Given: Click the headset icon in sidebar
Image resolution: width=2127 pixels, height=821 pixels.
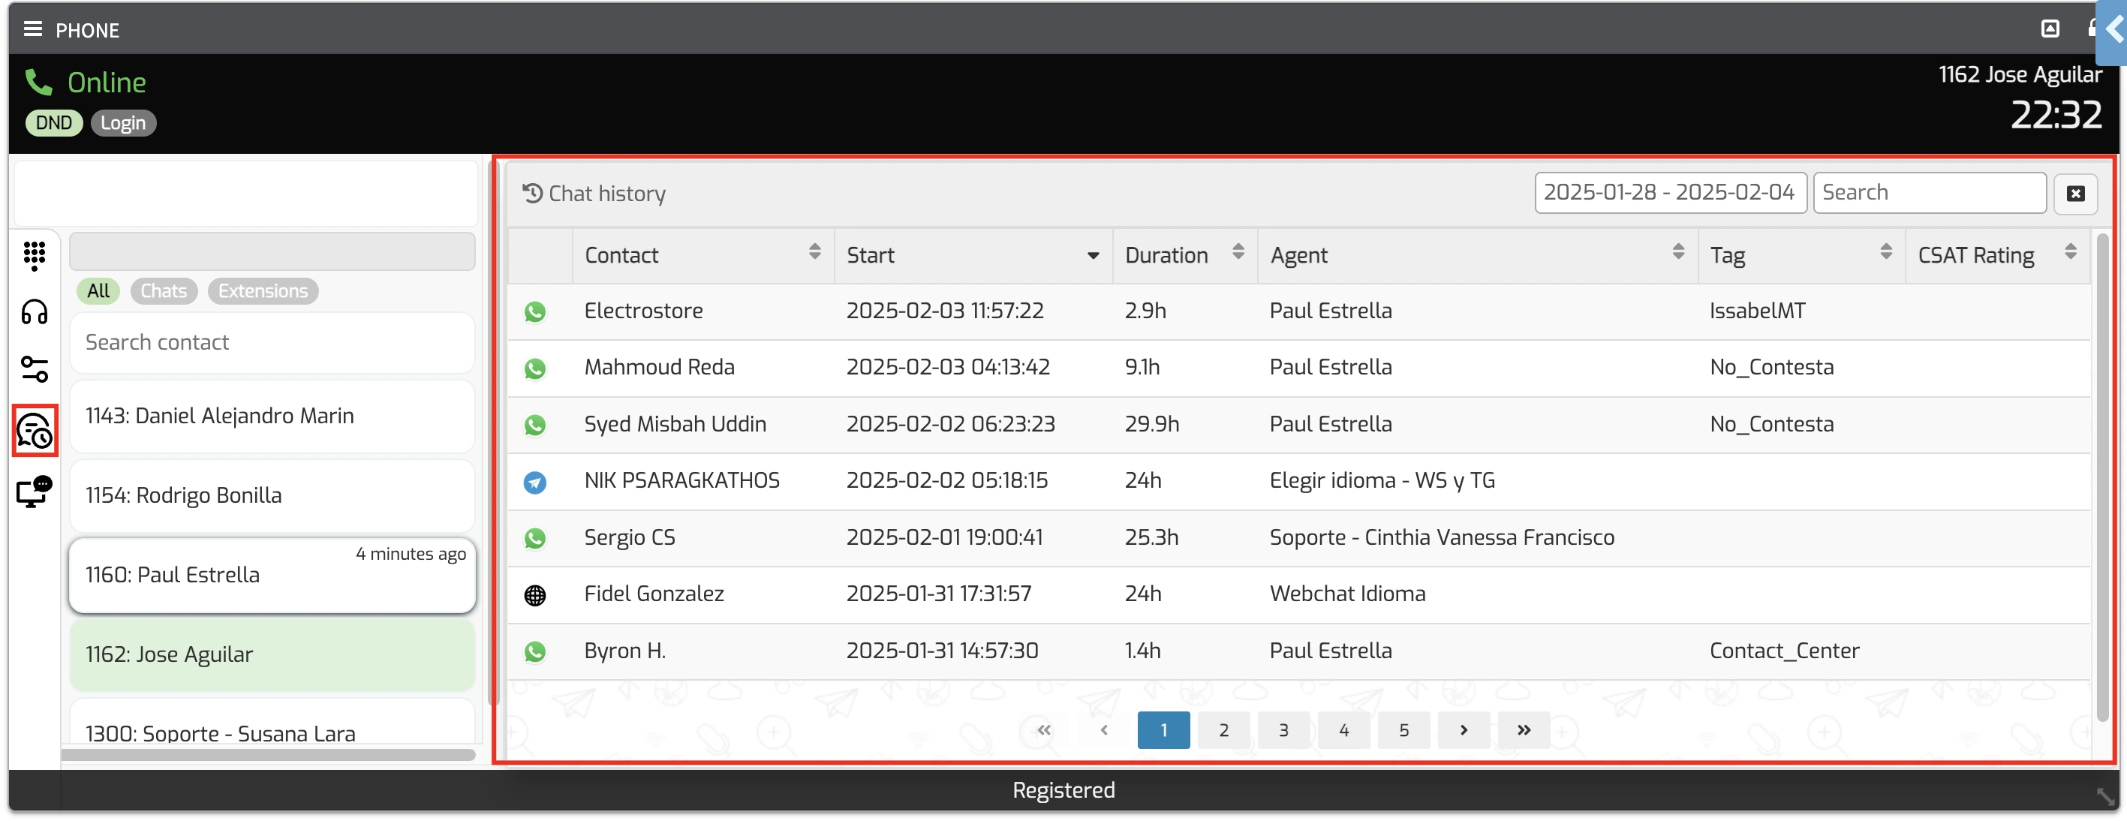Looking at the screenshot, I should tap(34, 313).
